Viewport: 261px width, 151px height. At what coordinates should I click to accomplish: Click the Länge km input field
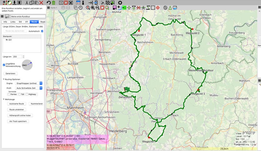pos(17,56)
